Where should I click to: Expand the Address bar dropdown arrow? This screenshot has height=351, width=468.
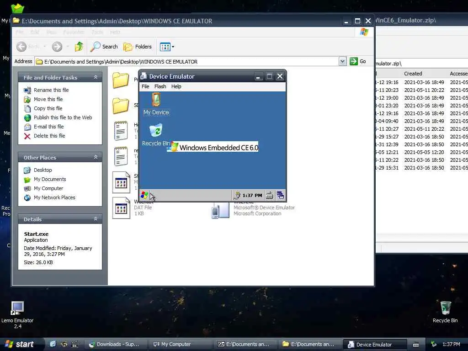click(x=343, y=62)
